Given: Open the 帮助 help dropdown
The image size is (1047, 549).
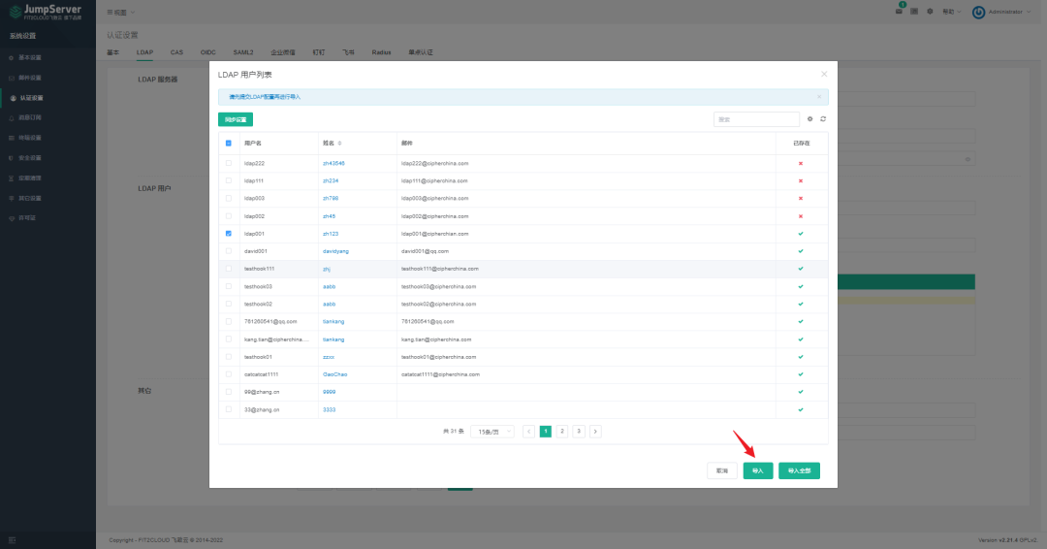Looking at the screenshot, I should [952, 12].
